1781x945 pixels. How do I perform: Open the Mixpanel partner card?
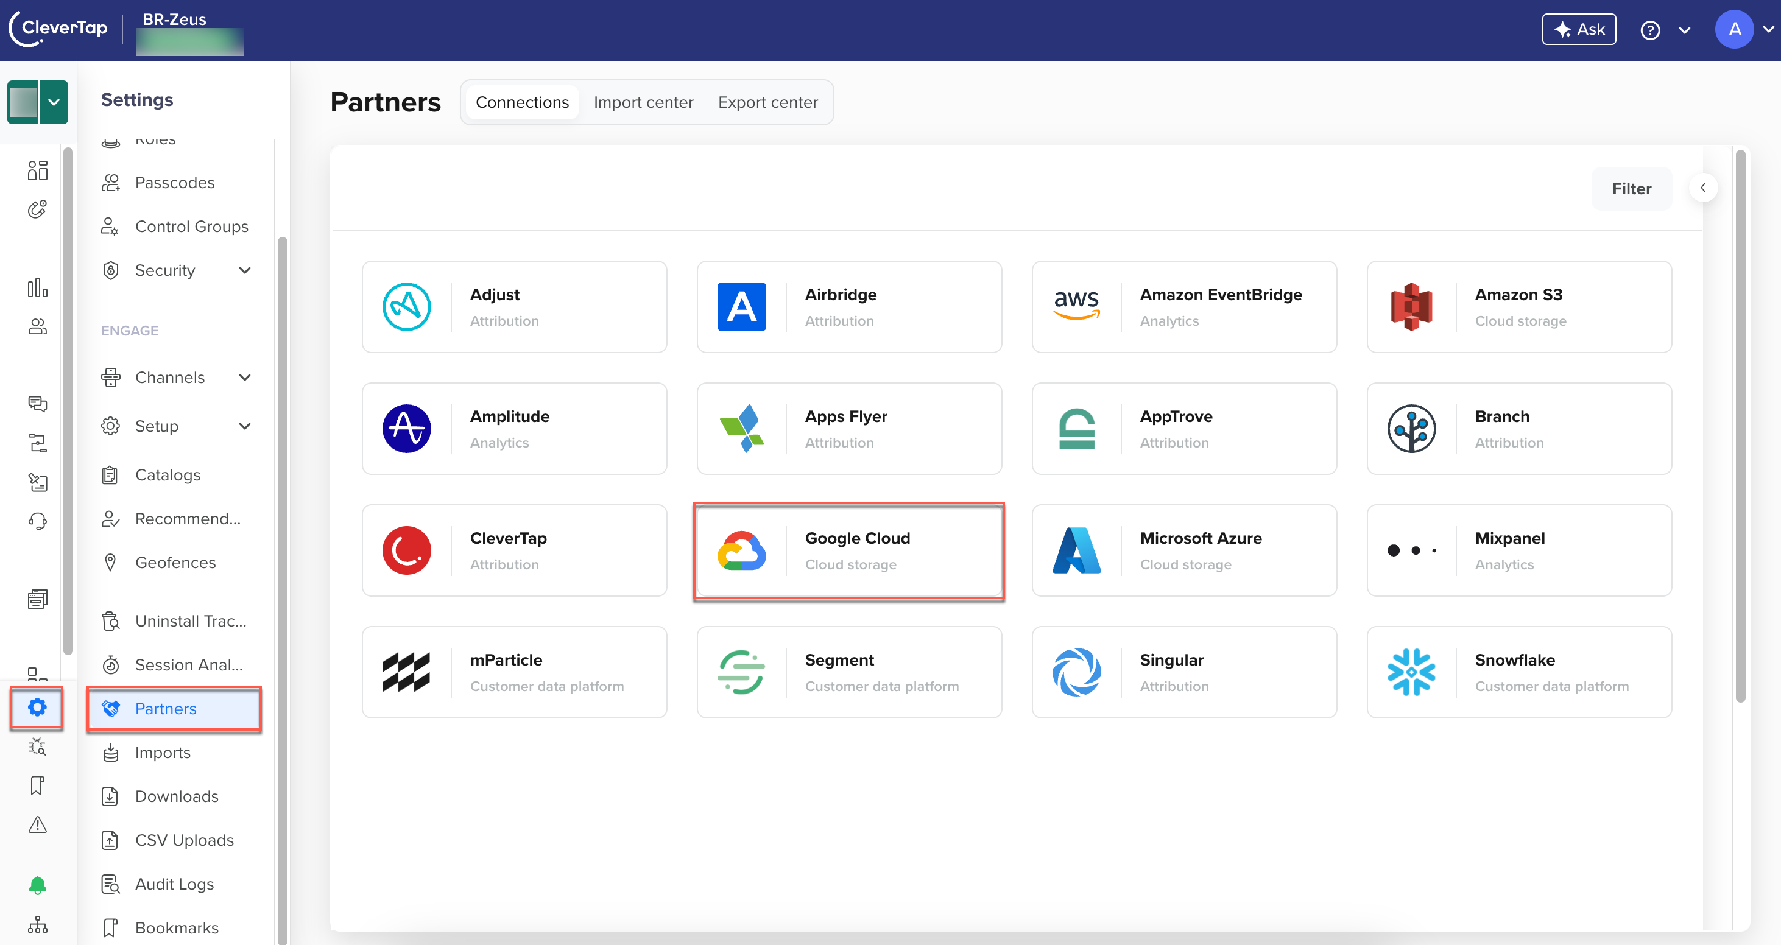click(x=1519, y=550)
